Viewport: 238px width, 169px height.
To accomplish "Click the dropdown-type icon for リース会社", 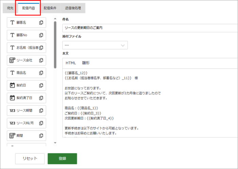I will click(x=12, y=60).
